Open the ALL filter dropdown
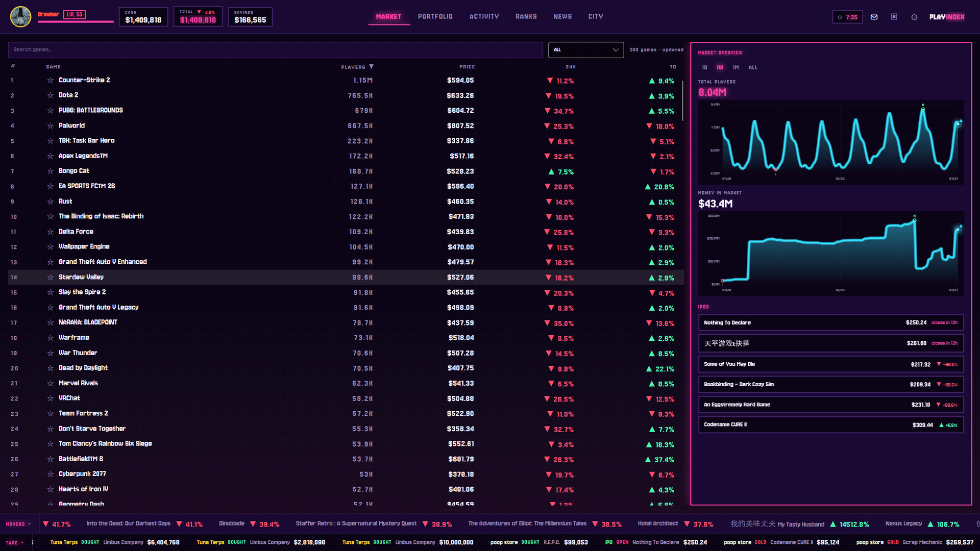 click(586, 50)
